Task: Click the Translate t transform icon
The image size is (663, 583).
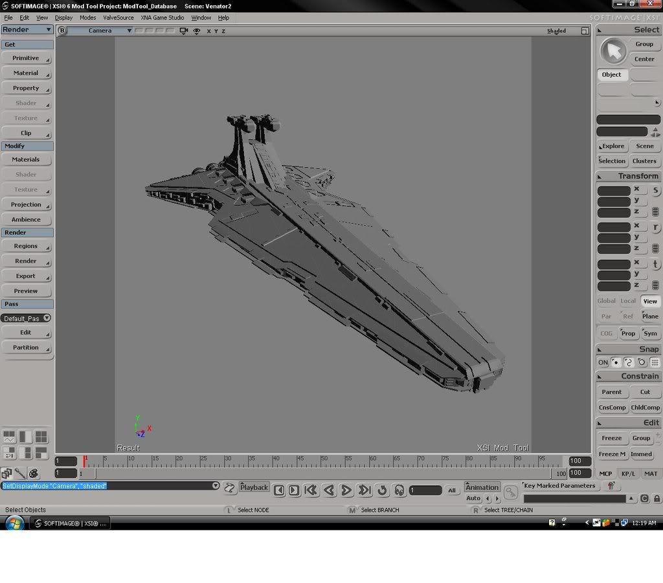Action: (x=655, y=265)
